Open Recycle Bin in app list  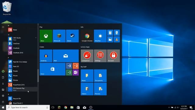tap(22, 98)
